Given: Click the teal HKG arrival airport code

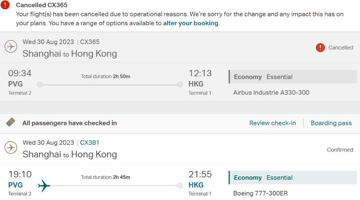Looking at the screenshot, I should coord(196,185).
